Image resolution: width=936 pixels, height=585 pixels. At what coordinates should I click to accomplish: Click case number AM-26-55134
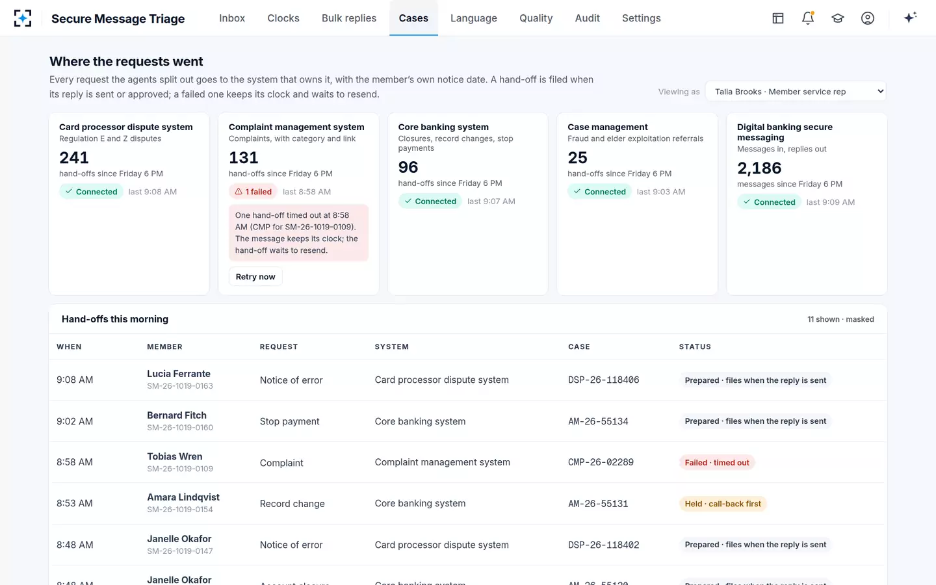point(598,421)
